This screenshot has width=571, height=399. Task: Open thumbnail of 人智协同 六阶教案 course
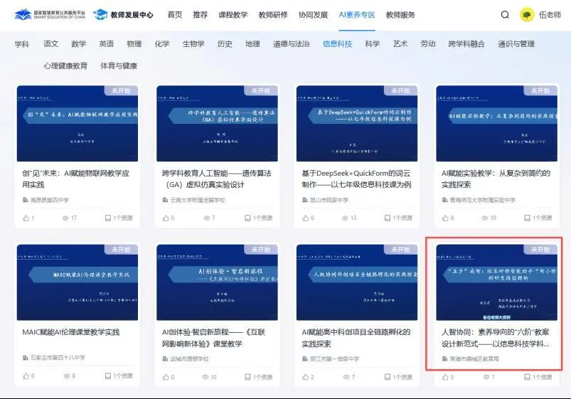[x=497, y=282]
